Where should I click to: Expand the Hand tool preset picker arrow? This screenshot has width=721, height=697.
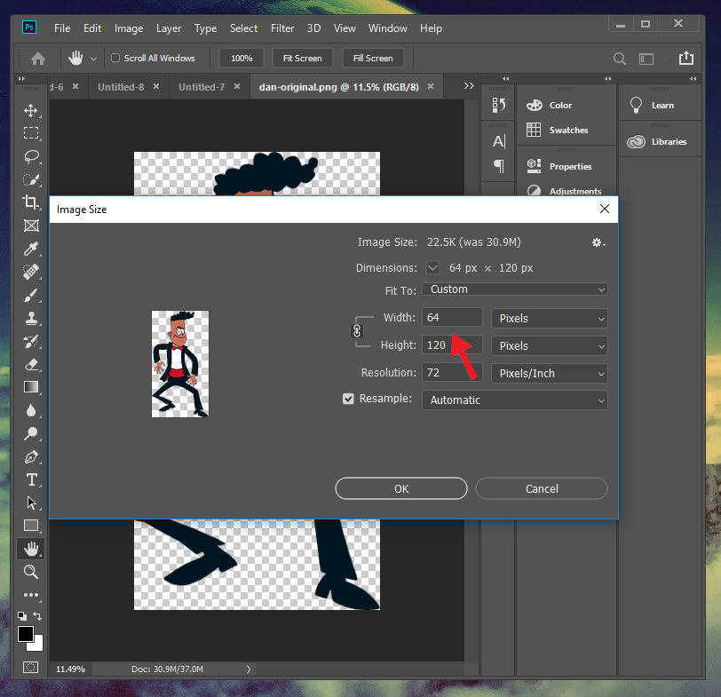(x=94, y=59)
